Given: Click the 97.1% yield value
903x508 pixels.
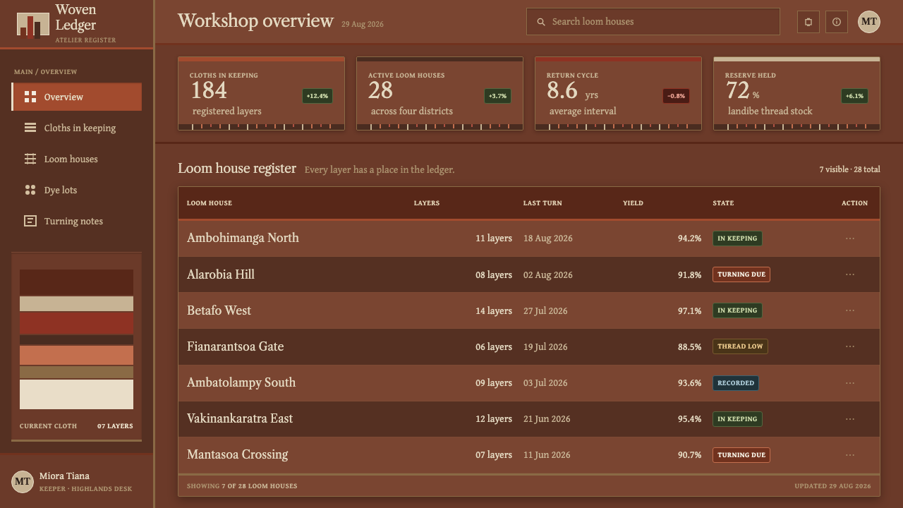Looking at the screenshot, I should (689, 311).
